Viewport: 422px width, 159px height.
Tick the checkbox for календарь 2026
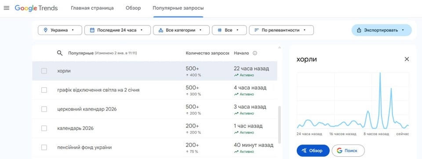[44, 128]
